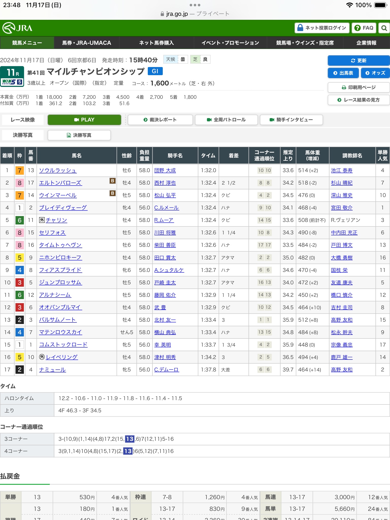
Task: Open trainer 鹿戸 雄一 page
Action: pos(342,357)
